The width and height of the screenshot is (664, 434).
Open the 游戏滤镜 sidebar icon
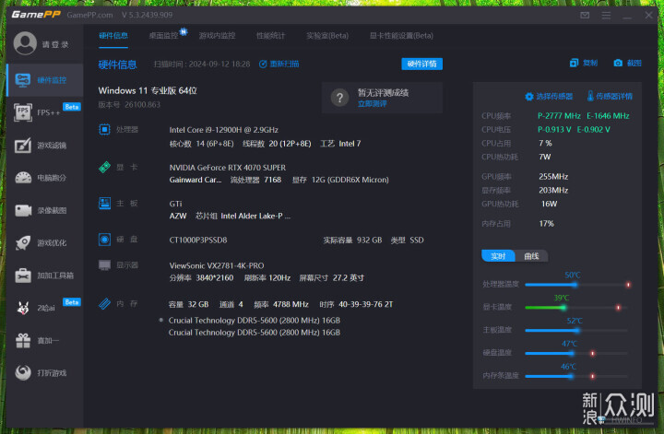(23, 145)
